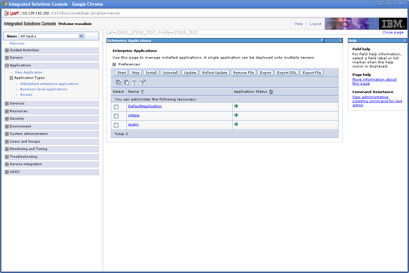The height and width of the screenshot is (273, 409).
Task: Click query green status arrow
Action: tap(236, 124)
